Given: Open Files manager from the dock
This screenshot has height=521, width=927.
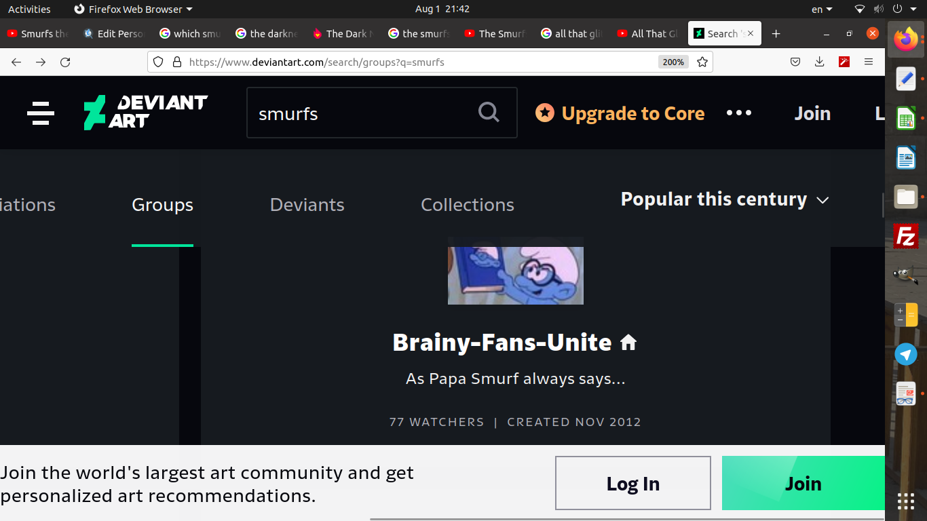Looking at the screenshot, I should click(906, 197).
